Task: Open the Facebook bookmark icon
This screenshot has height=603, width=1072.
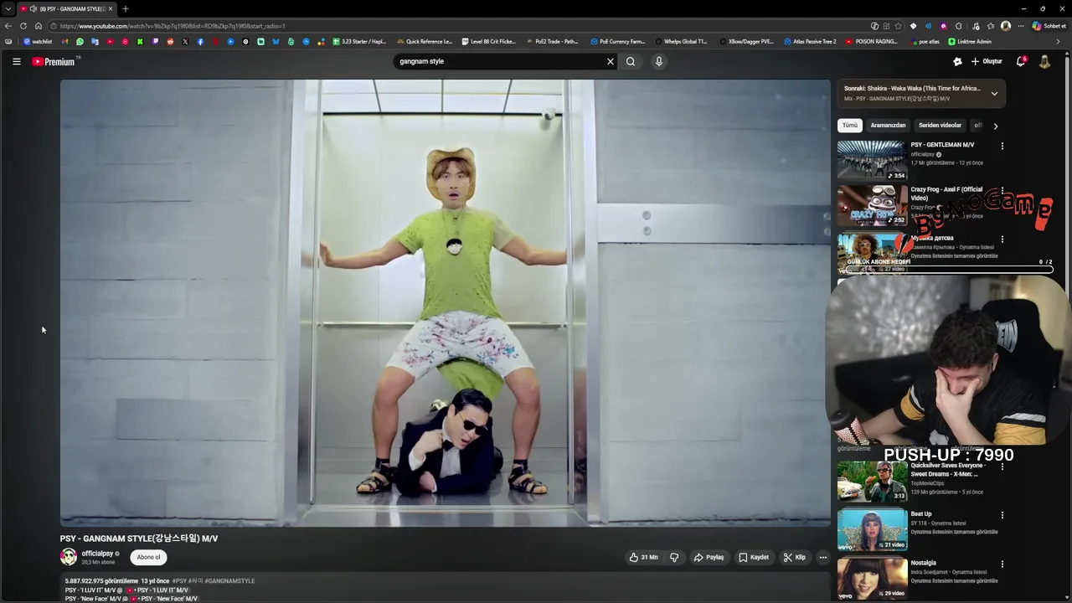Action: point(200,41)
